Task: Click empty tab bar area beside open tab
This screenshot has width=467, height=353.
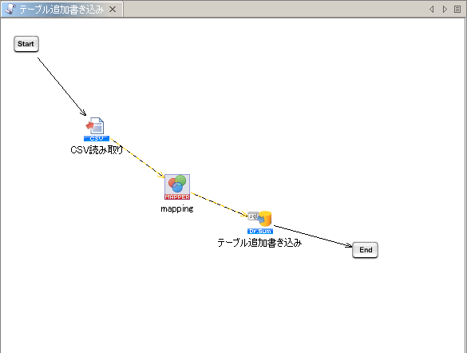Action: 268,9
